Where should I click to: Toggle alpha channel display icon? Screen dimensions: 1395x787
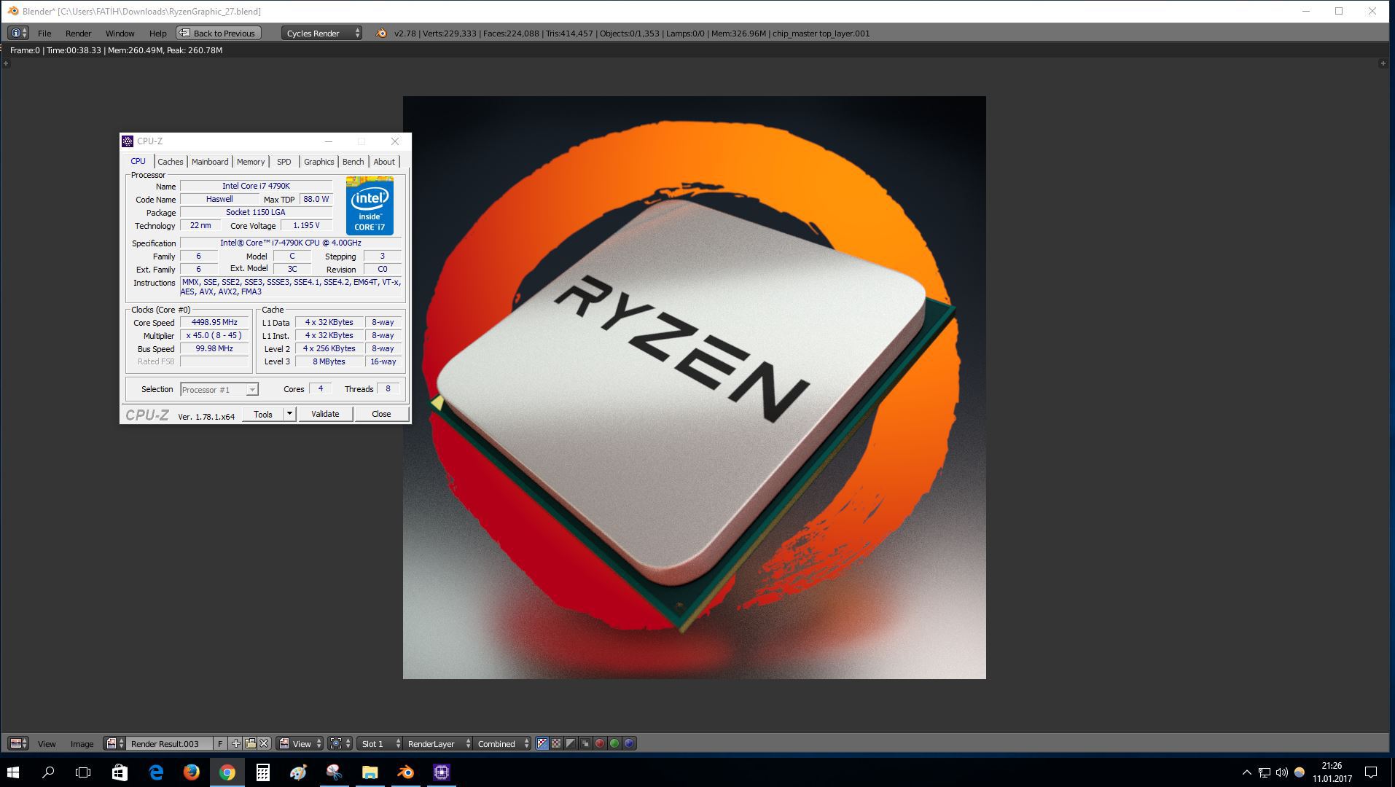[x=571, y=743]
